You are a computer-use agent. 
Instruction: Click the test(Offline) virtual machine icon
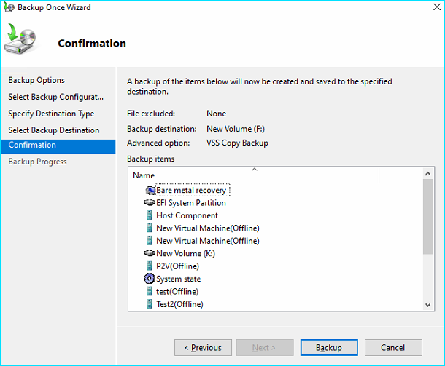pyautogui.click(x=150, y=292)
